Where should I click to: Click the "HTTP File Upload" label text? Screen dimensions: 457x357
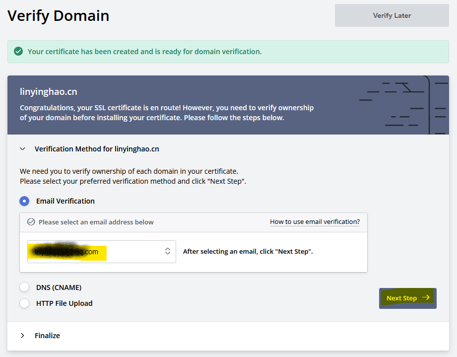point(64,303)
